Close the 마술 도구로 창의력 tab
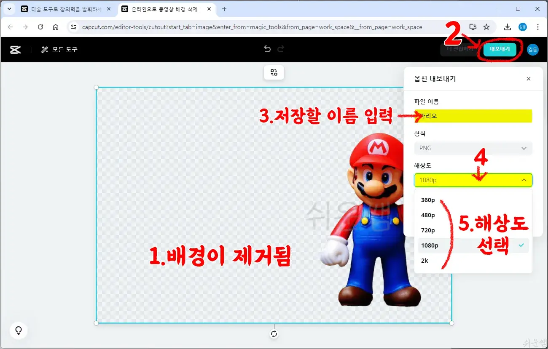Screen dimensions: 548x349 tap(109, 9)
